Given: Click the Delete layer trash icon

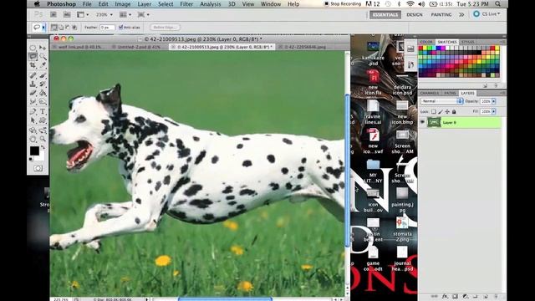Looking at the screenshot, I should coord(496,296).
